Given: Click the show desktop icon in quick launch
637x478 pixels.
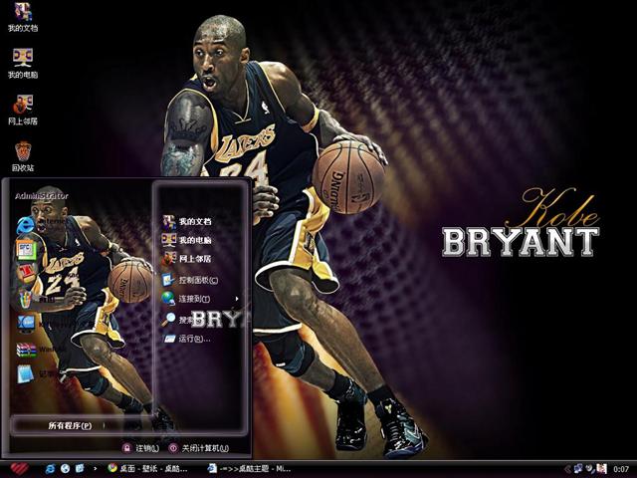Looking at the screenshot, I should pos(80,469).
